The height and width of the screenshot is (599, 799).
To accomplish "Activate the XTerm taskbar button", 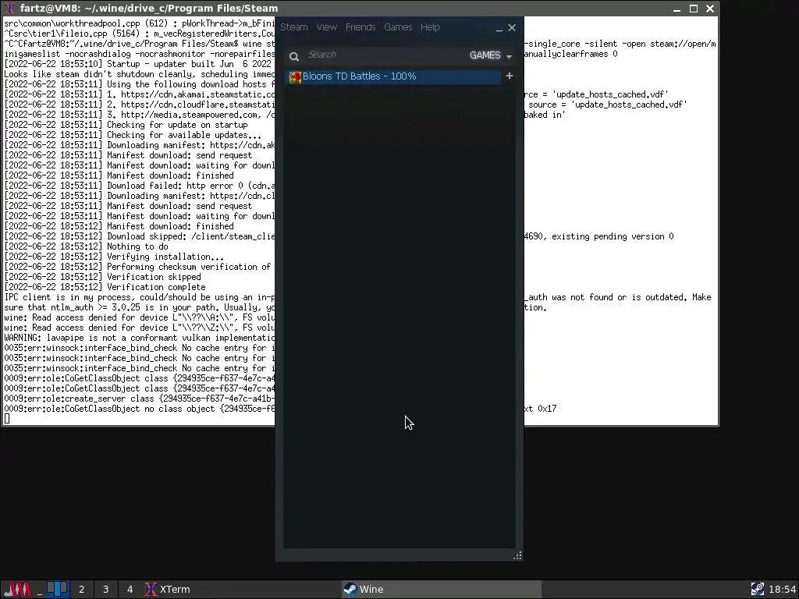I will coord(242,590).
